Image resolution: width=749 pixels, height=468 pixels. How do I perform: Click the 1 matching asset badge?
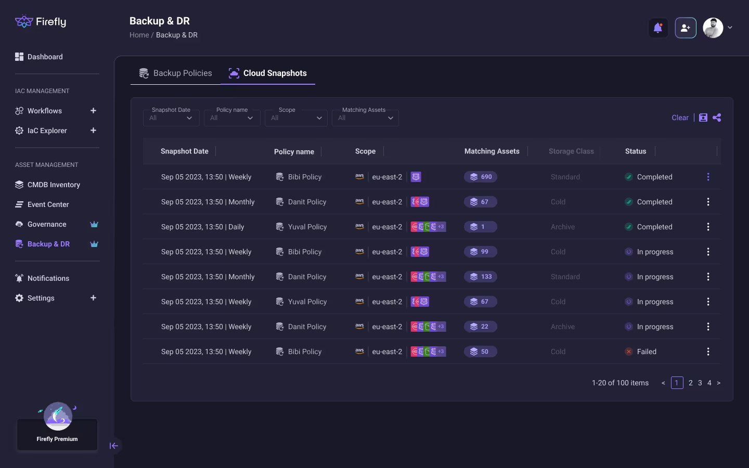point(481,227)
